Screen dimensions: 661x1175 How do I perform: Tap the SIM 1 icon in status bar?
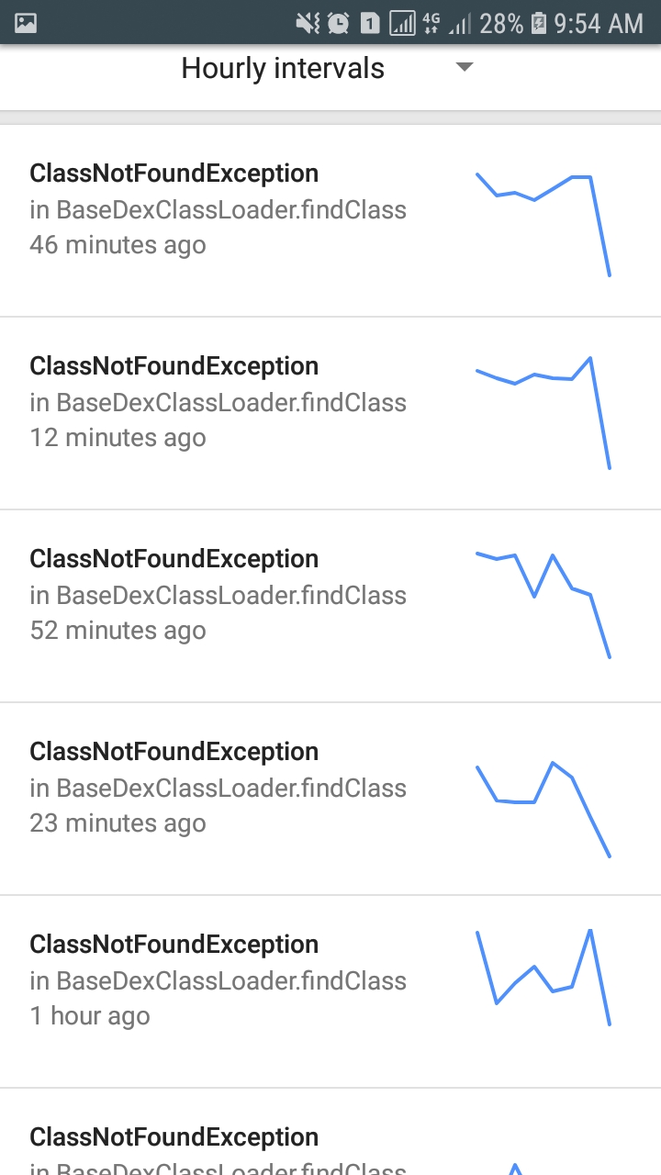tap(369, 23)
